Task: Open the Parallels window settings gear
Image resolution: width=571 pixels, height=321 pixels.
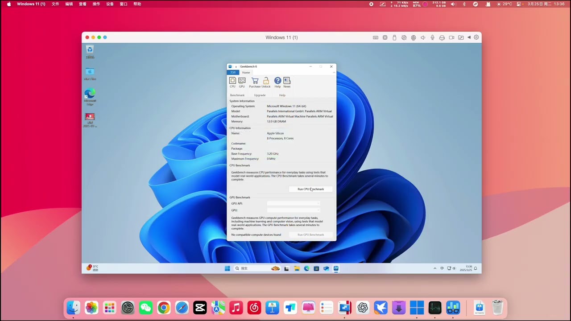Action: coord(476,37)
